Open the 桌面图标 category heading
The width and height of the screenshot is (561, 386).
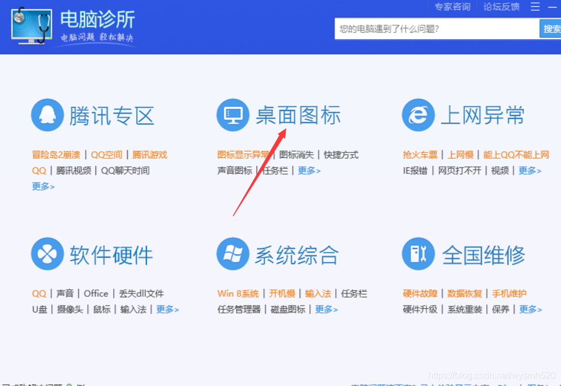point(298,115)
